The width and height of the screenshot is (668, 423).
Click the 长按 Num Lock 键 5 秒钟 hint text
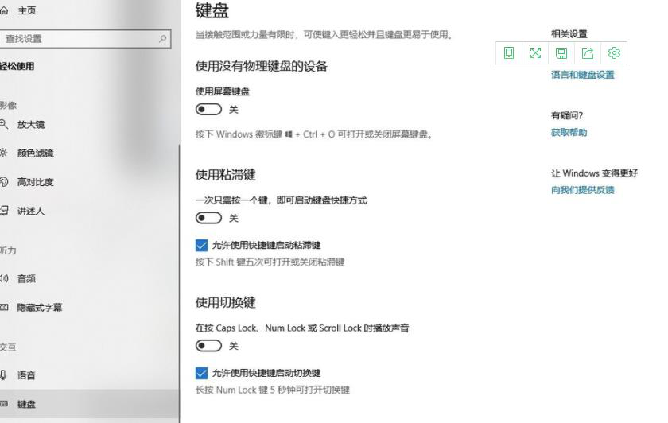tap(272, 390)
